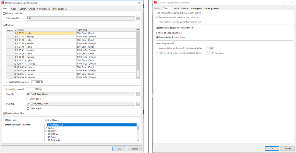296x153 pixels.
Task: Toggle Scale total volume to checkbox
Action: tap(7, 82)
